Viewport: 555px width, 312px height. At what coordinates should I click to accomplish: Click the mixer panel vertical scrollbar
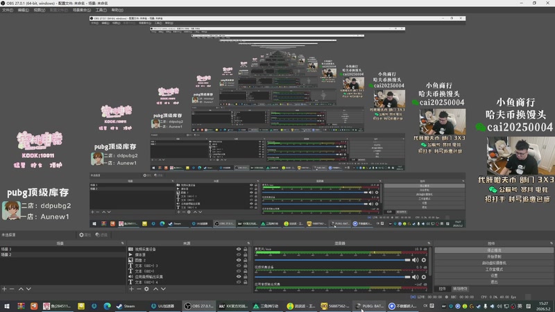tap(430, 262)
